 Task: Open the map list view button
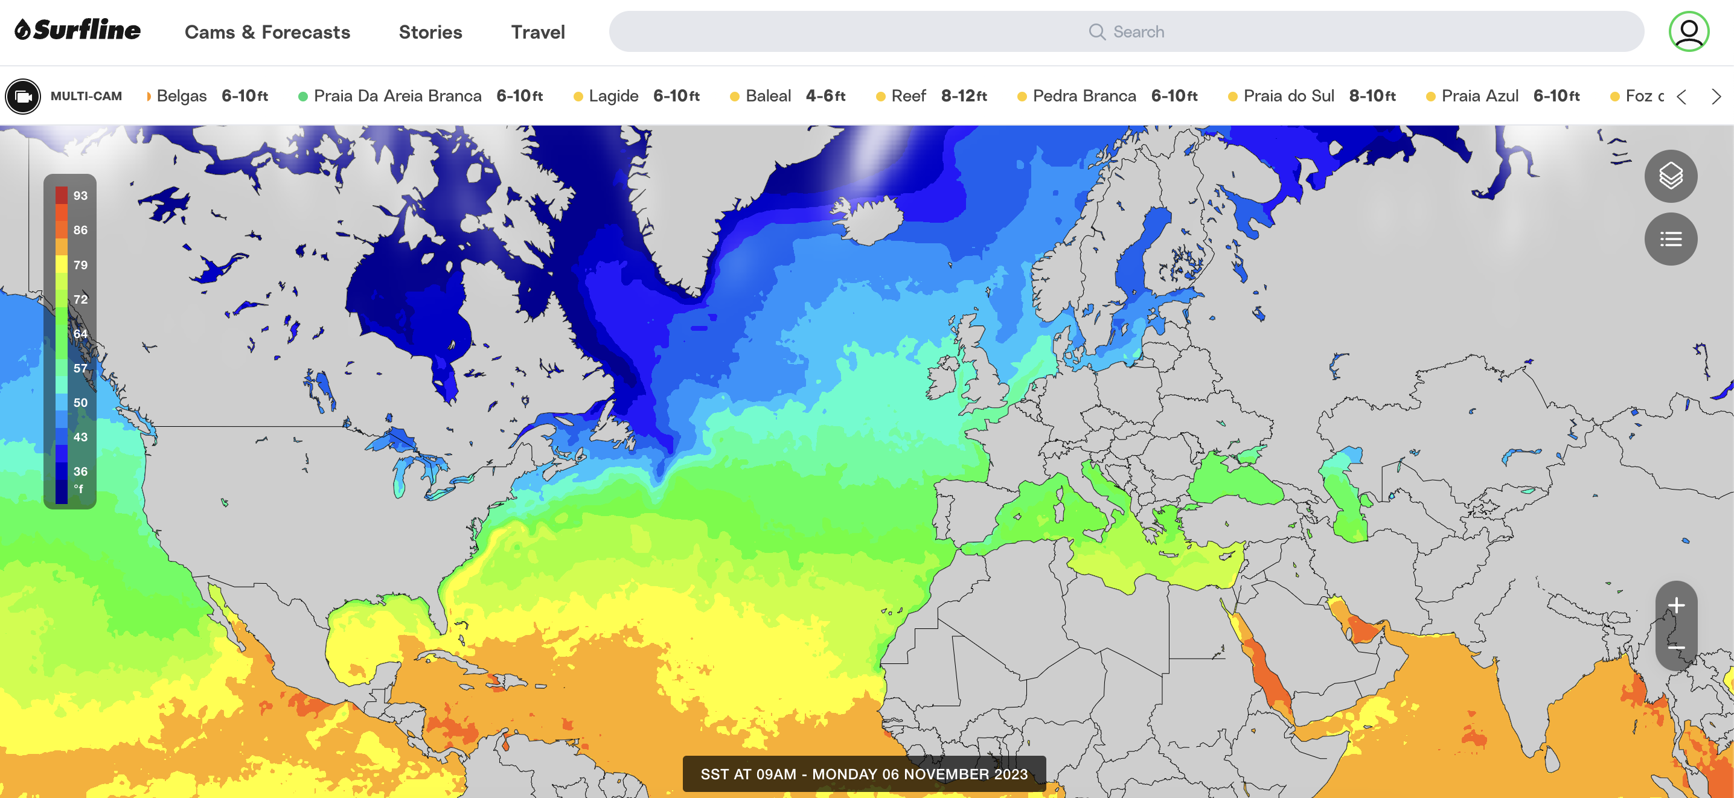pos(1670,239)
